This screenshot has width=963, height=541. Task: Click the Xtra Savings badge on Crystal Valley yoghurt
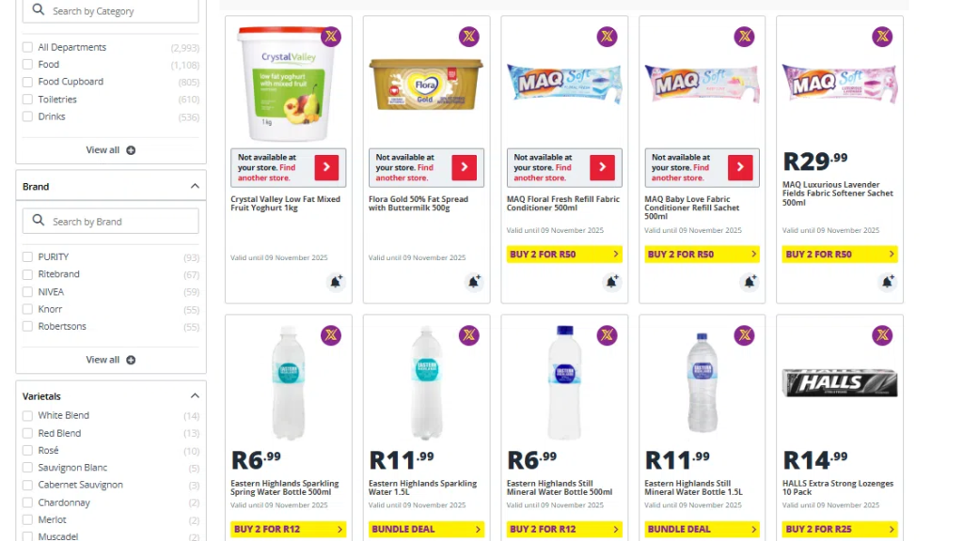331,37
